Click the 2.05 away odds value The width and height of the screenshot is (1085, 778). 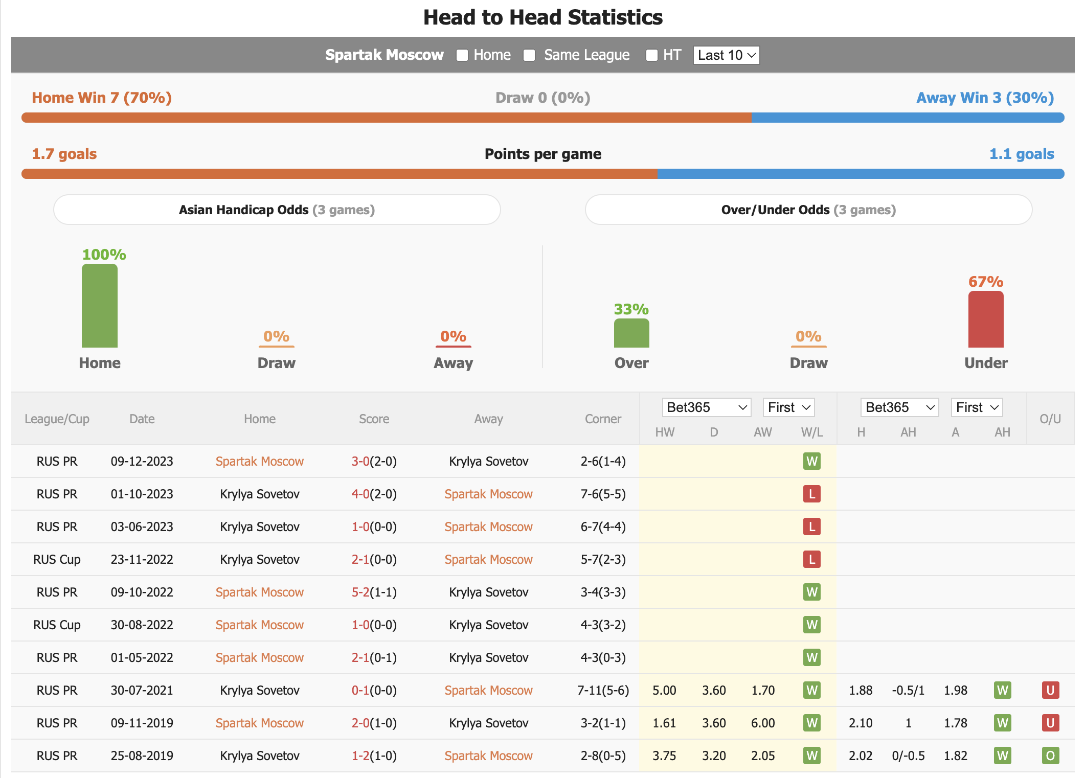point(763,756)
